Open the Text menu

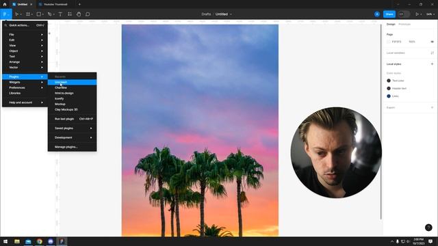coord(25,56)
